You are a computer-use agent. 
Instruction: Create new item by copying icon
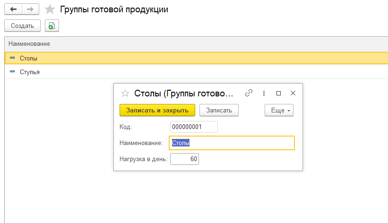(52, 26)
